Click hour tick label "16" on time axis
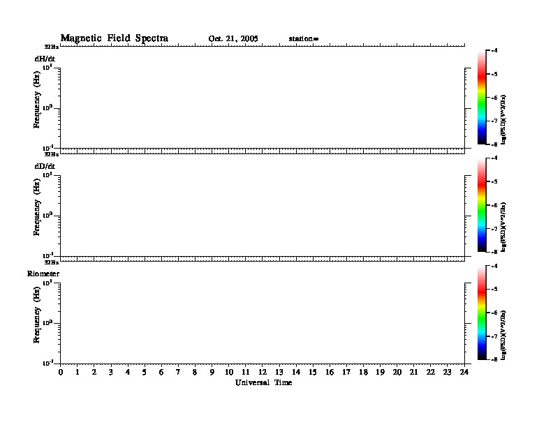The width and height of the screenshot is (553, 427). 330,372
